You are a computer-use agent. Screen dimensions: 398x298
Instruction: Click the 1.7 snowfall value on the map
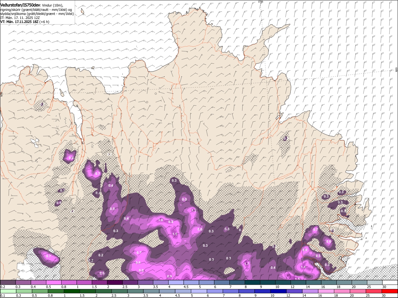[247, 264]
